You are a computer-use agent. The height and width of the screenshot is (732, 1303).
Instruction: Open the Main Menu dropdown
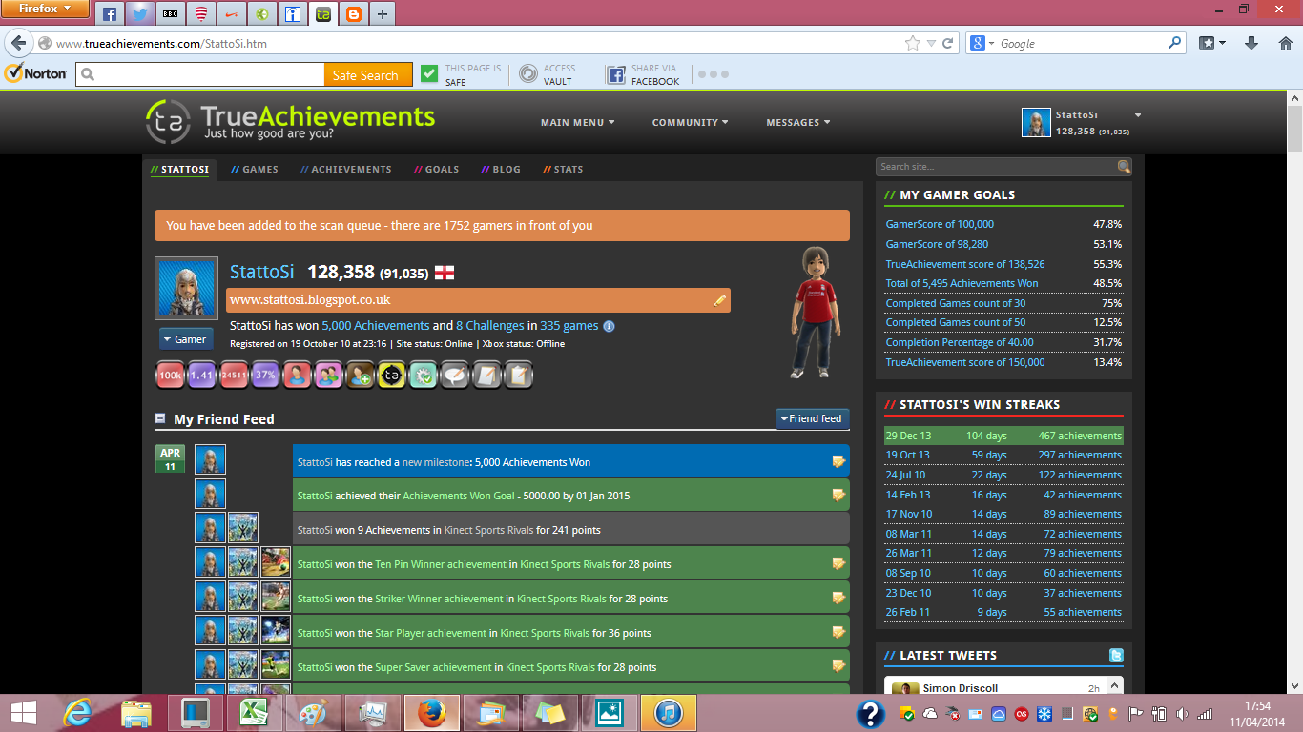pos(577,122)
